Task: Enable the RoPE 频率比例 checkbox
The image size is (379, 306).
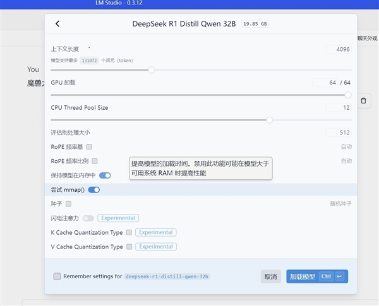Action: 95,161
